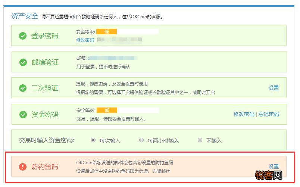Click the 登录密码 security level bar
The height and width of the screenshot is (187, 300).
coord(127,32)
